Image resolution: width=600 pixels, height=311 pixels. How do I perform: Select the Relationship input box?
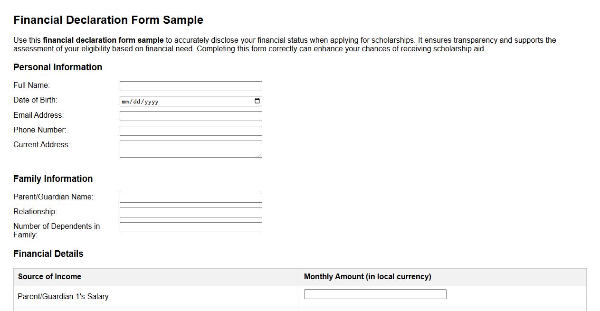(190, 212)
